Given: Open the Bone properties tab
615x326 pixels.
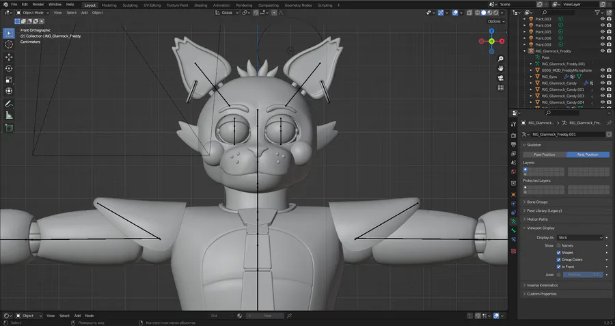Looking at the screenshot, I should (513, 231).
